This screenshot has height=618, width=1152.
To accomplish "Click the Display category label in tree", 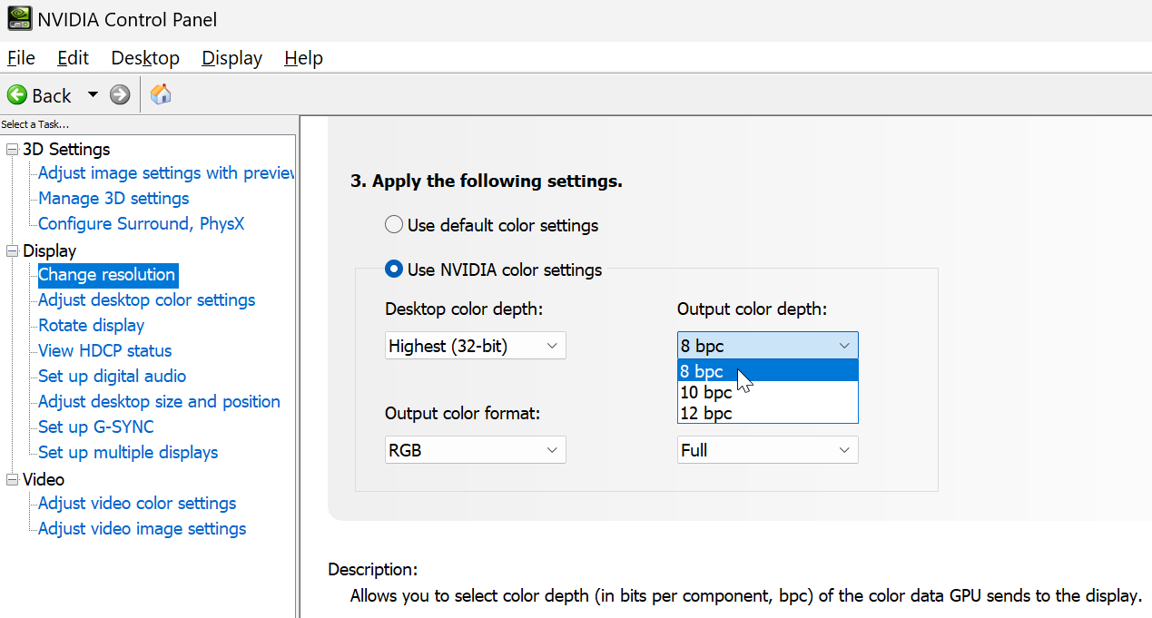I will click(x=50, y=250).
